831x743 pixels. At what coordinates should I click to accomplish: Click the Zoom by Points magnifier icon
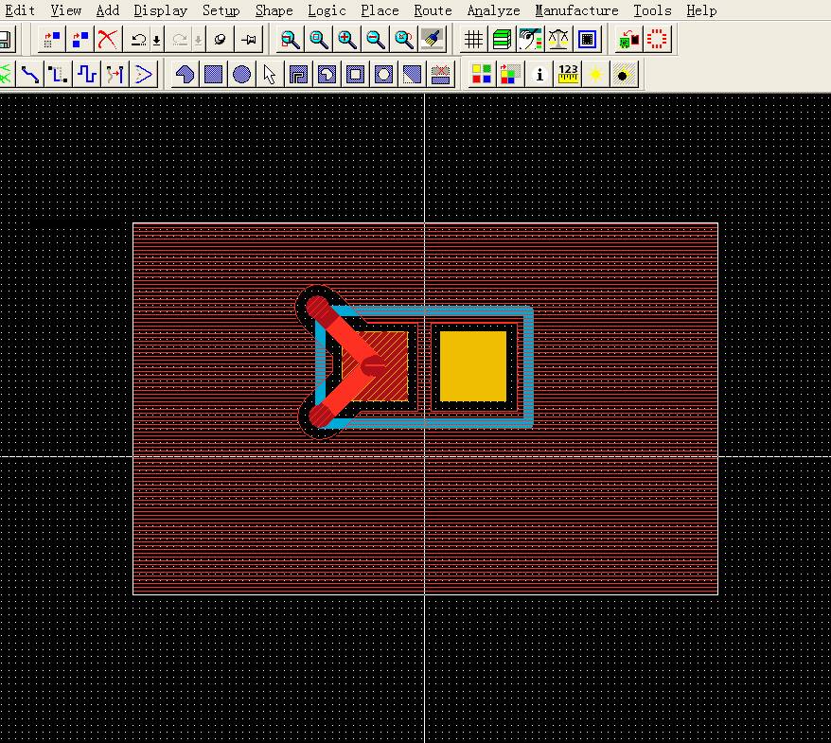[x=290, y=39]
